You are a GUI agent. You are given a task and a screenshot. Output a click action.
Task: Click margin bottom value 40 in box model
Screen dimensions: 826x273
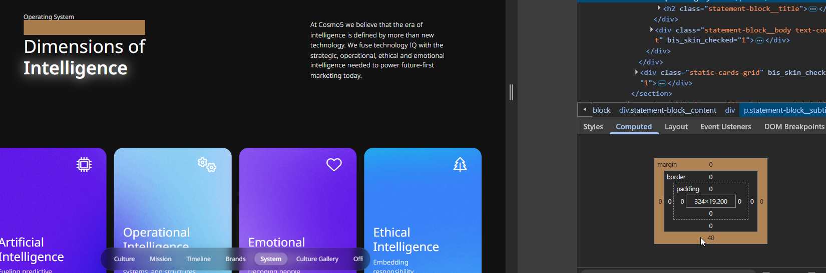tap(711, 238)
